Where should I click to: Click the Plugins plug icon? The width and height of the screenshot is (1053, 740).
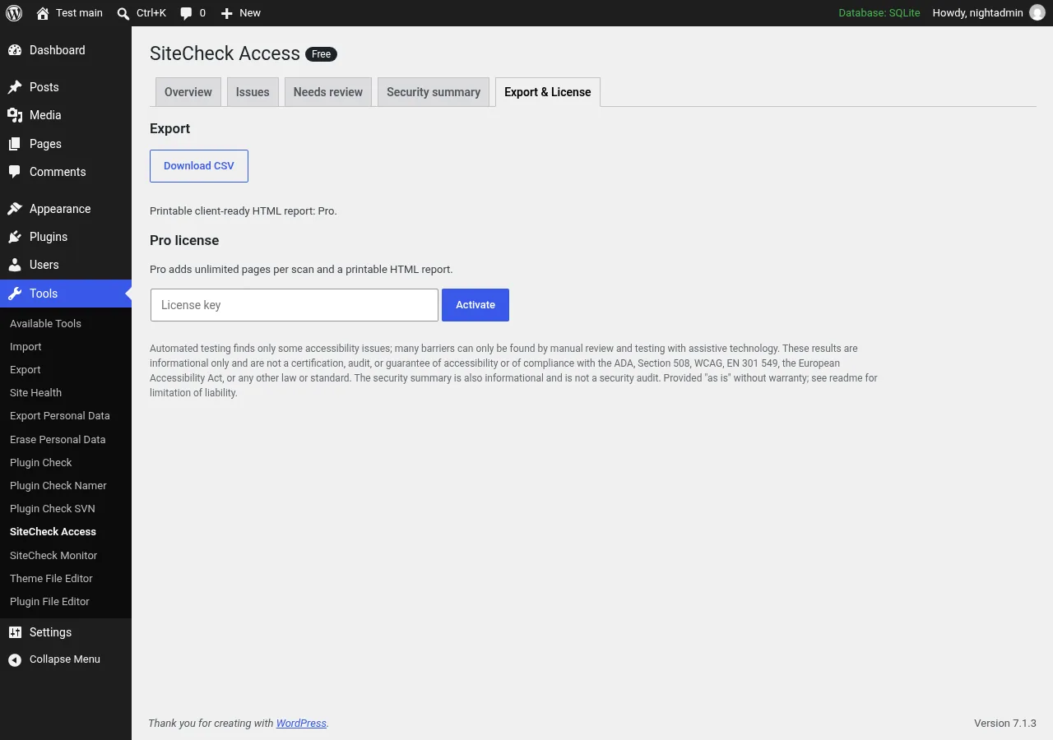[x=15, y=237]
